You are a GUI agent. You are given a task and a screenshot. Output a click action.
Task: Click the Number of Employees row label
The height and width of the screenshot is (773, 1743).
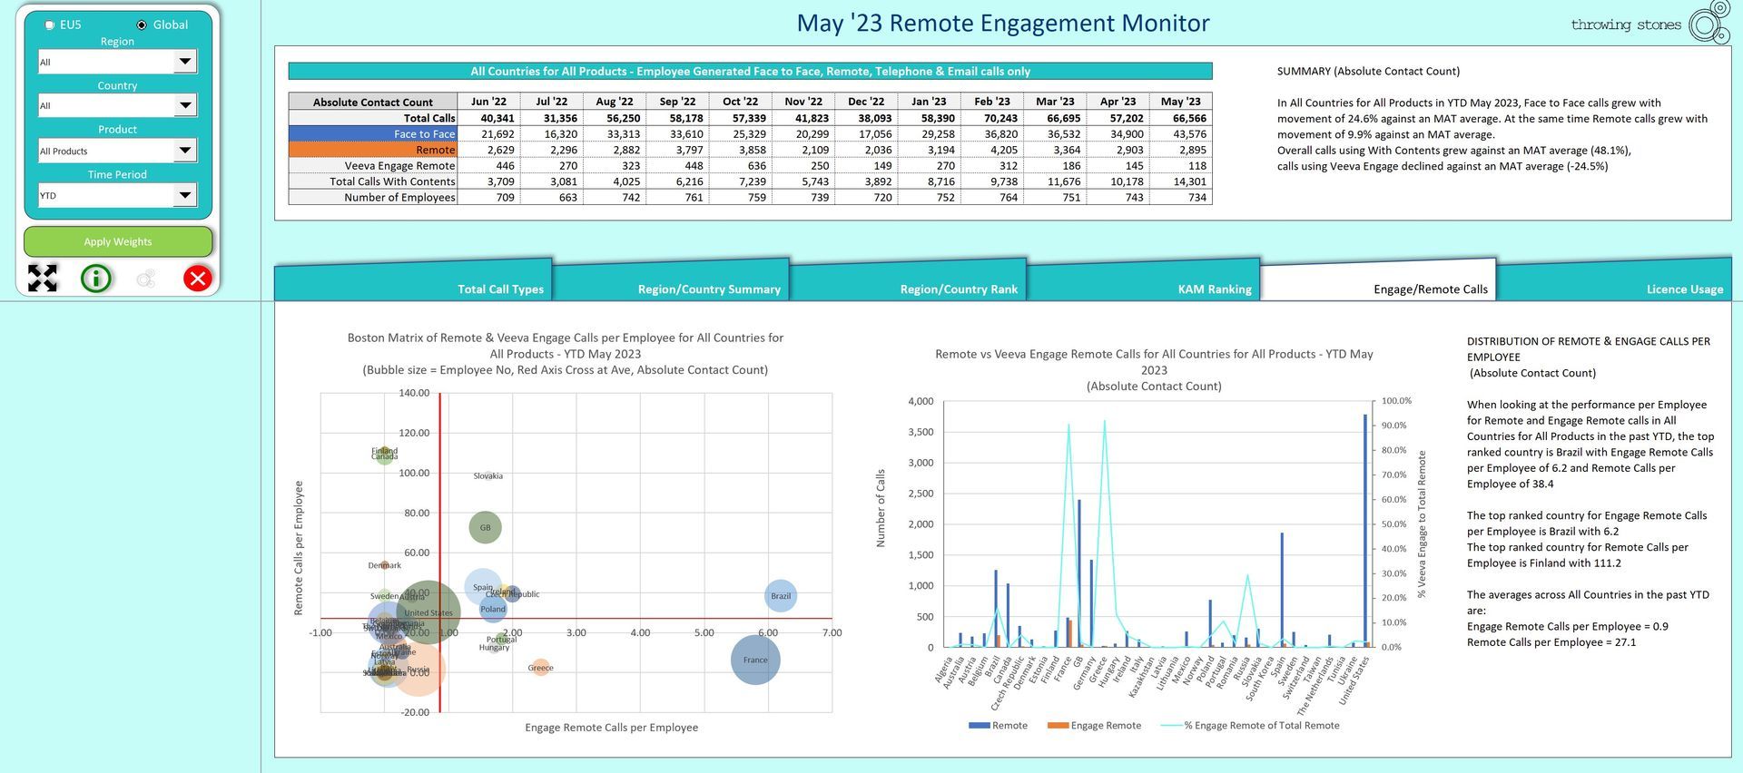click(373, 197)
